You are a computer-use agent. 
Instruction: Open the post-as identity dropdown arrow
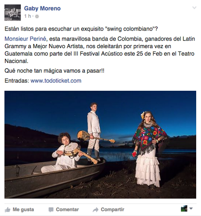click(x=191, y=208)
